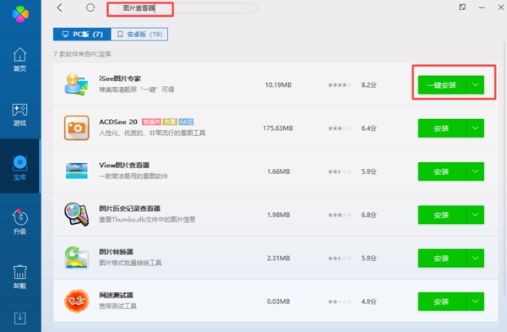
Task: Expand install options for ACDSee 20
Action: tap(475, 128)
